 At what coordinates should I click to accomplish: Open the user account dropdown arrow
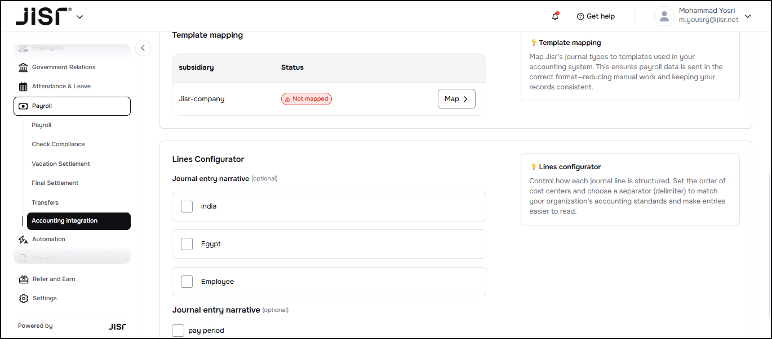748,16
